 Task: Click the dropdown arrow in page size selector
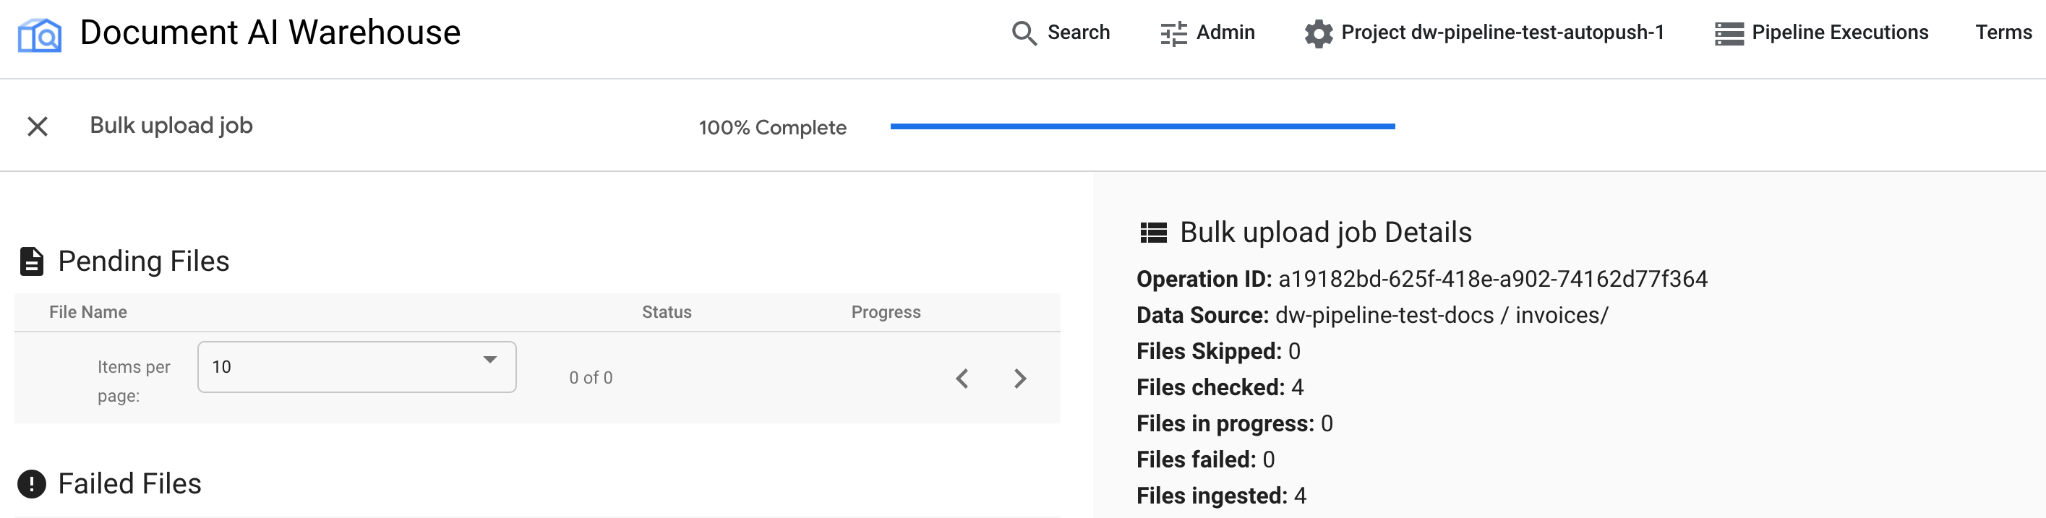(x=490, y=360)
